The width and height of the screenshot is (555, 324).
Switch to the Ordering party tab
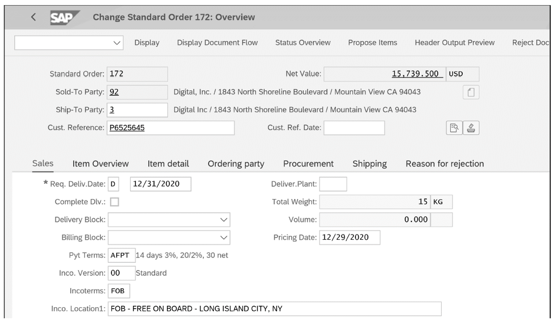(x=236, y=164)
